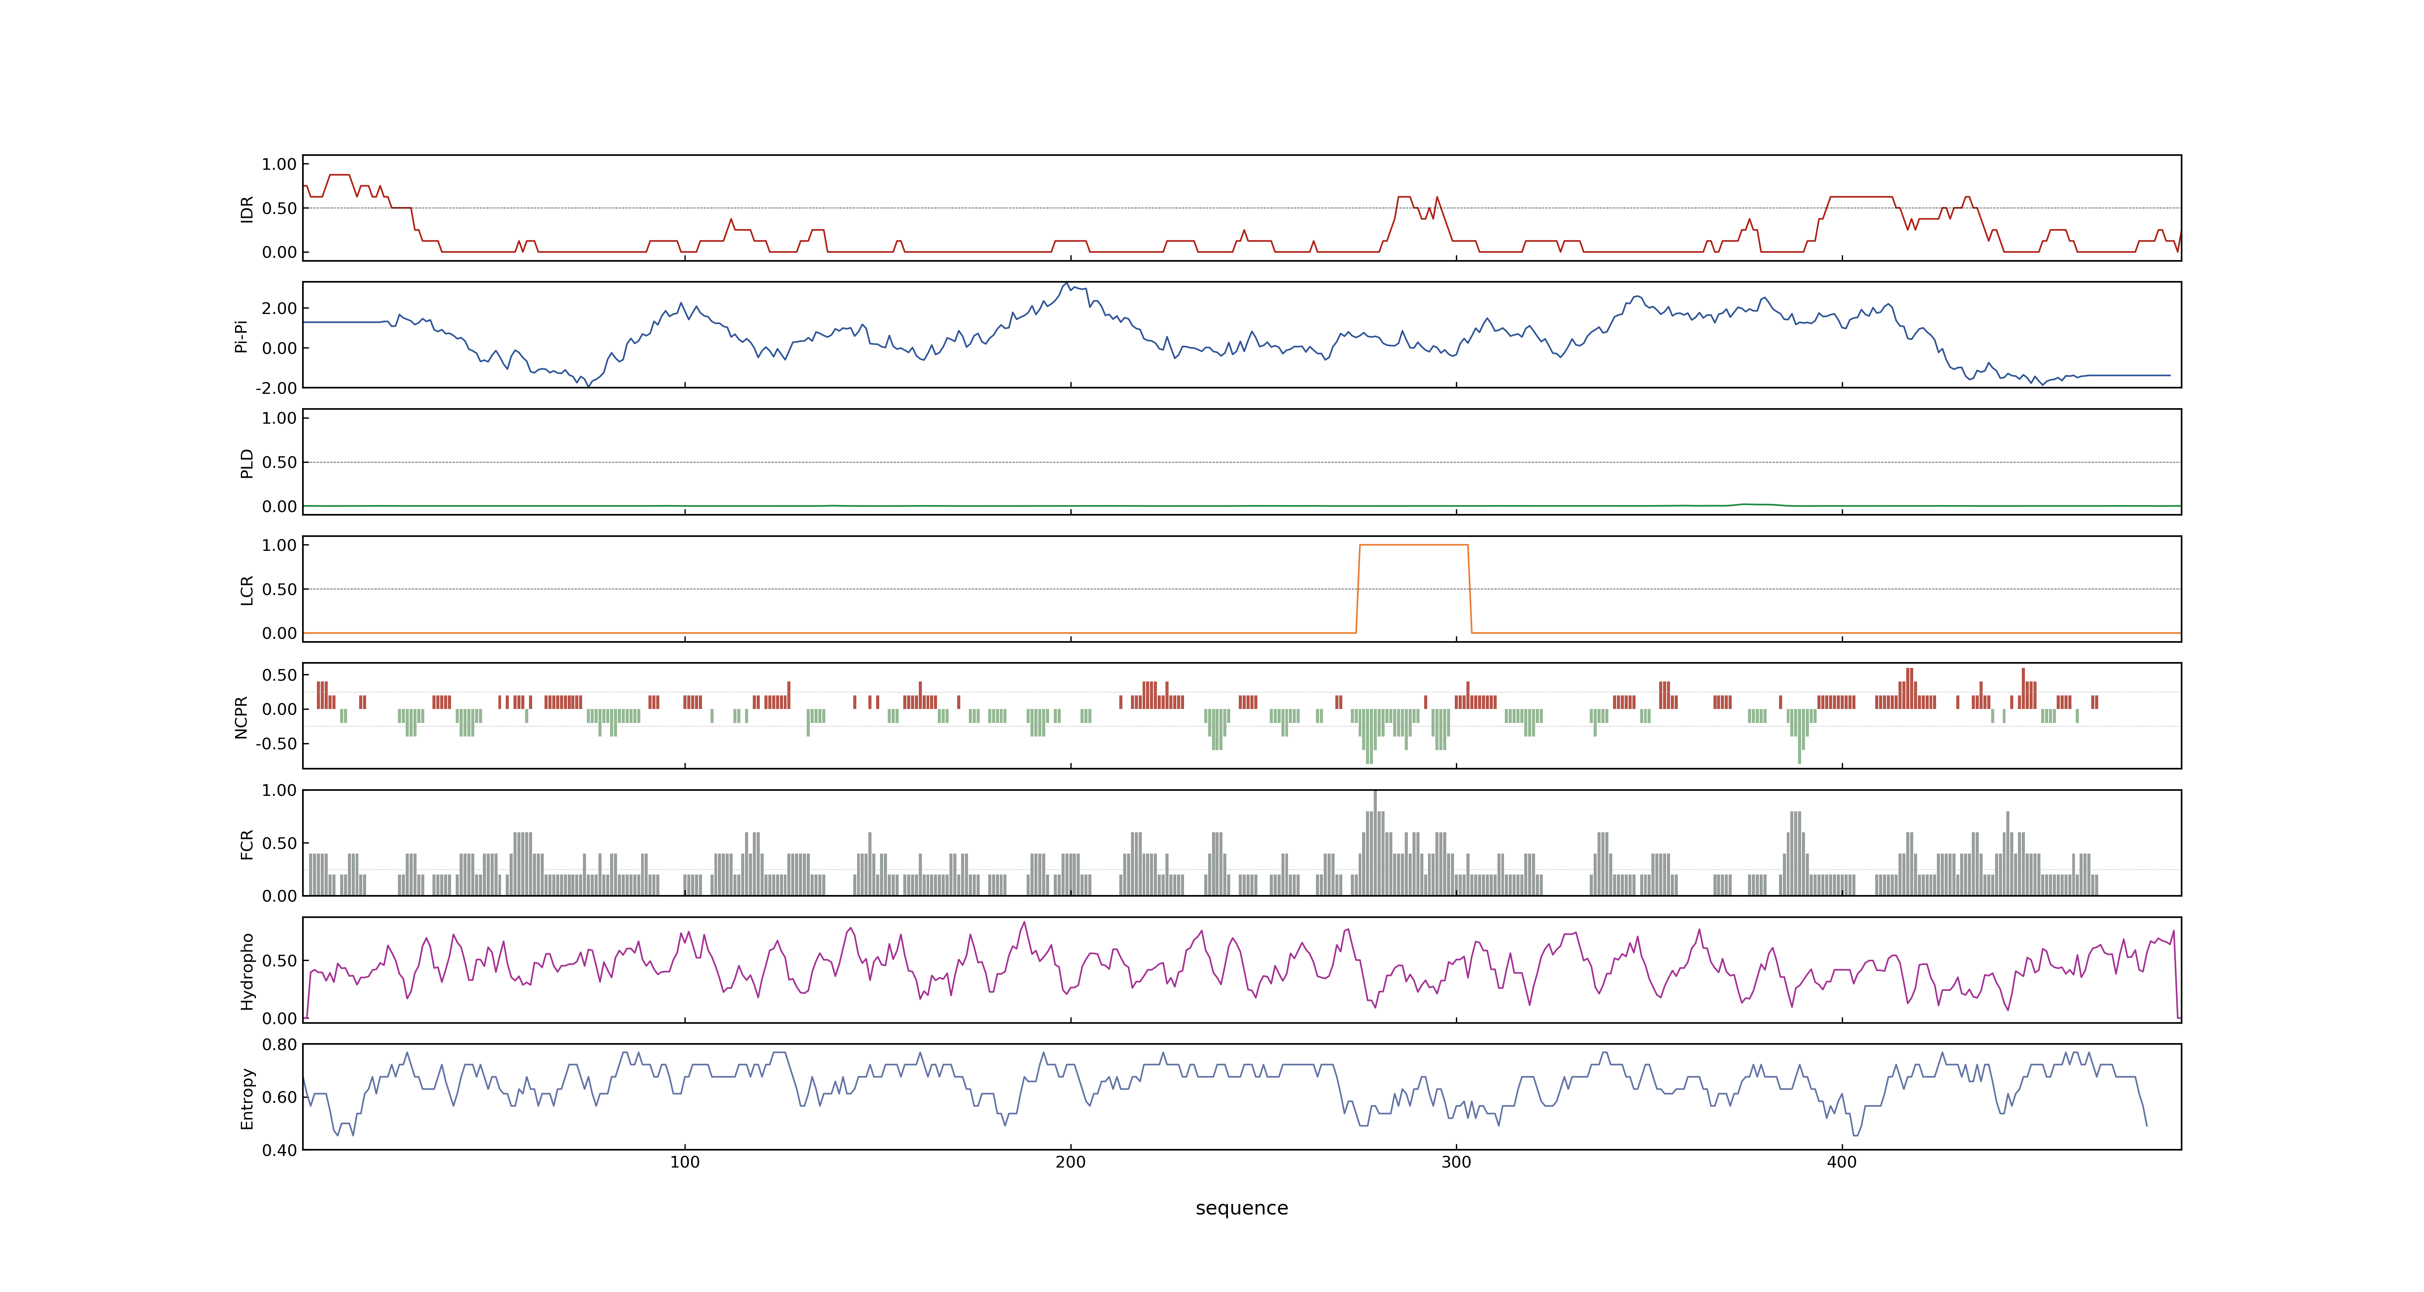Click the Hydropho y-axis label
Screen dimensions: 2424x1292
point(247,971)
